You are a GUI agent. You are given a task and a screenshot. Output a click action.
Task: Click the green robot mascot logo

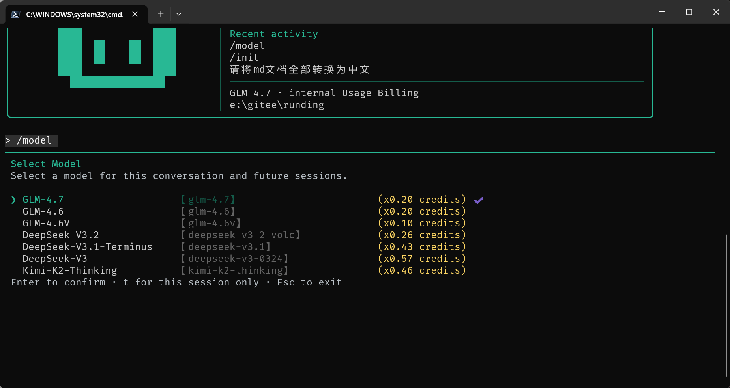click(117, 58)
